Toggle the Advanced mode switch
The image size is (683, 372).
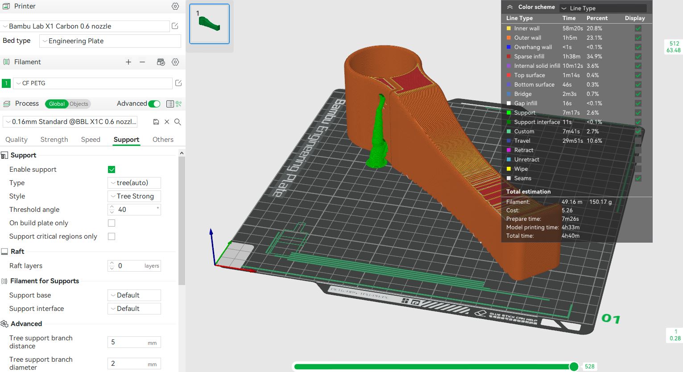coord(154,104)
